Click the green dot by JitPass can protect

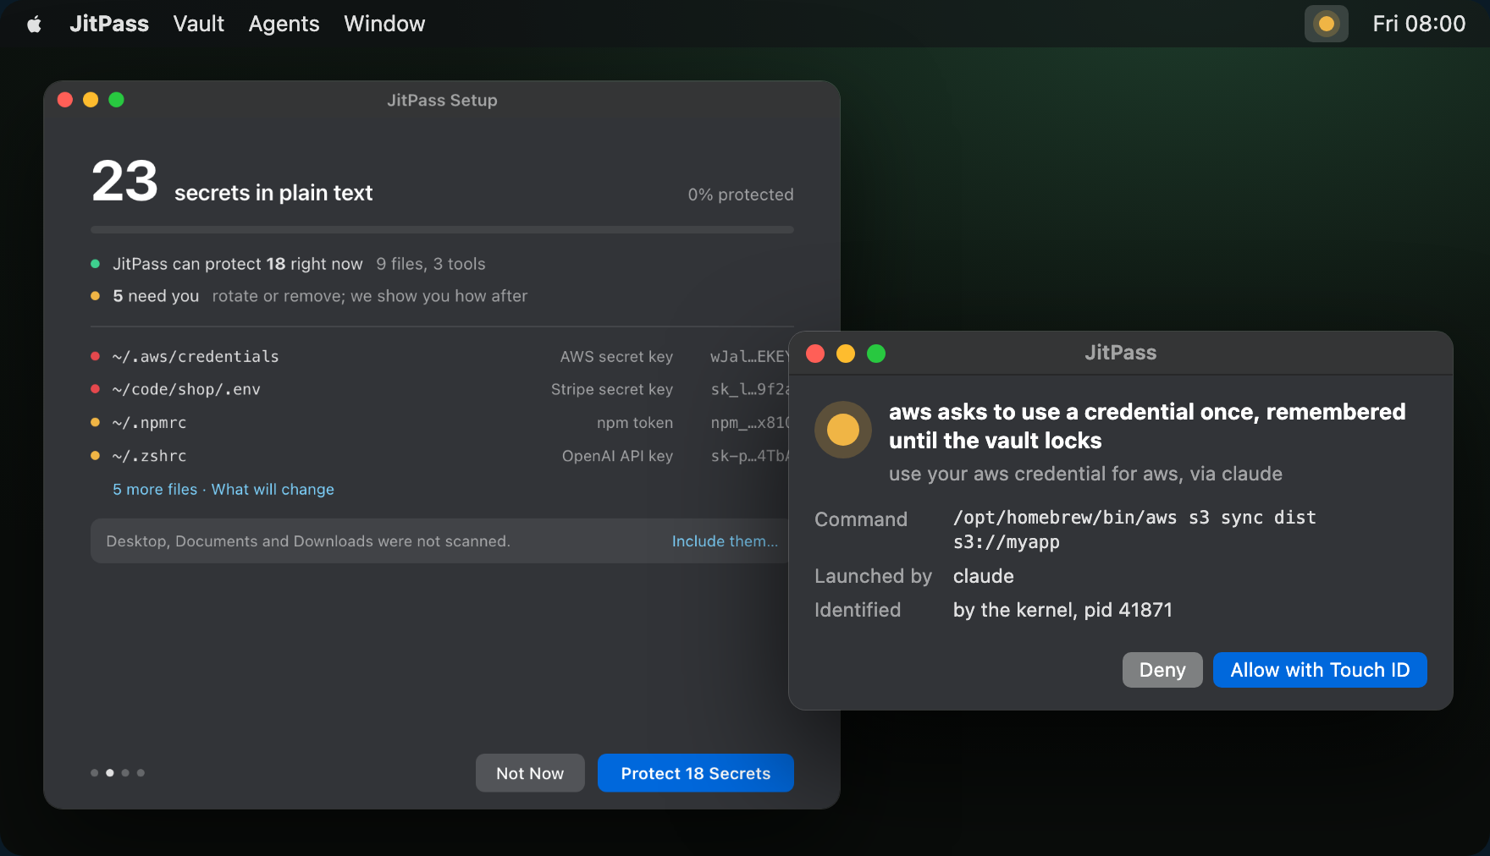(96, 264)
